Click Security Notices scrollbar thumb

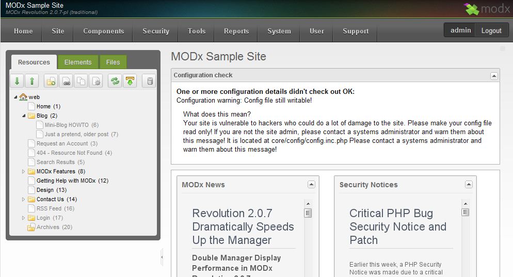(465, 212)
